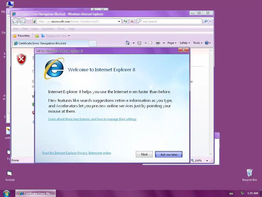
Task: Open the Help menu
Action: click(72, 29)
